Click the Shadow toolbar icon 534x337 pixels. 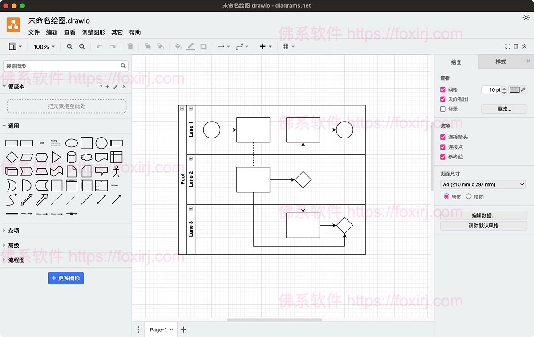click(204, 46)
